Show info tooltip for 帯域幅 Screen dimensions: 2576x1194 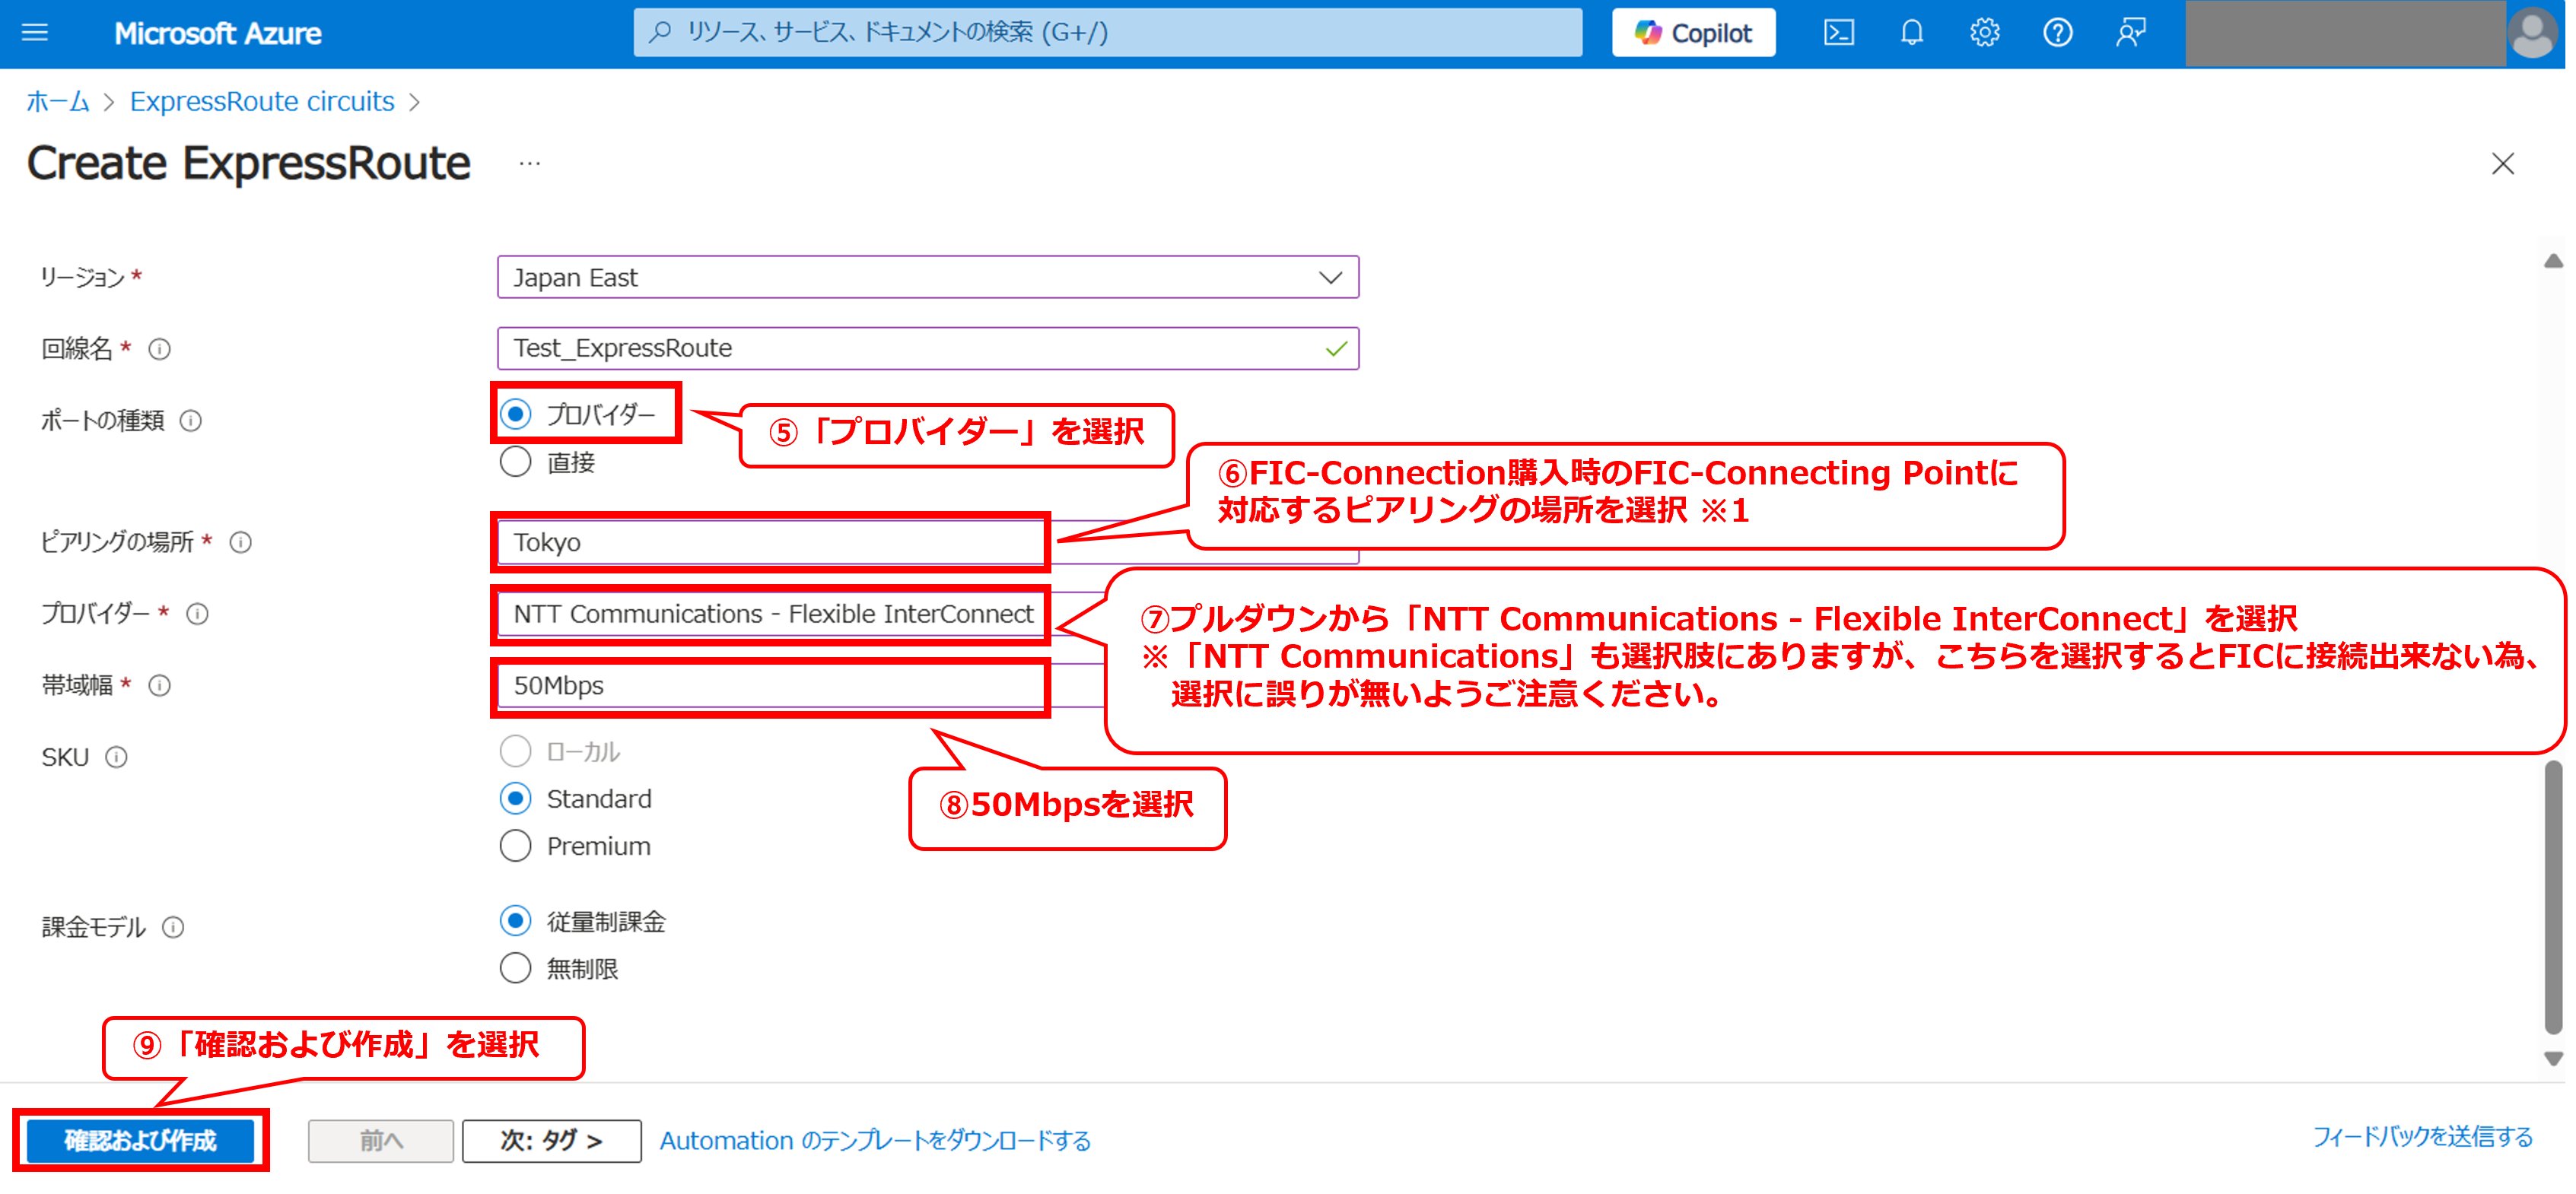tap(159, 686)
